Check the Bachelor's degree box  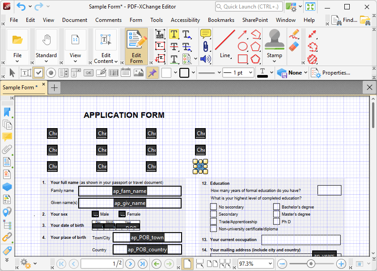[276, 207]
